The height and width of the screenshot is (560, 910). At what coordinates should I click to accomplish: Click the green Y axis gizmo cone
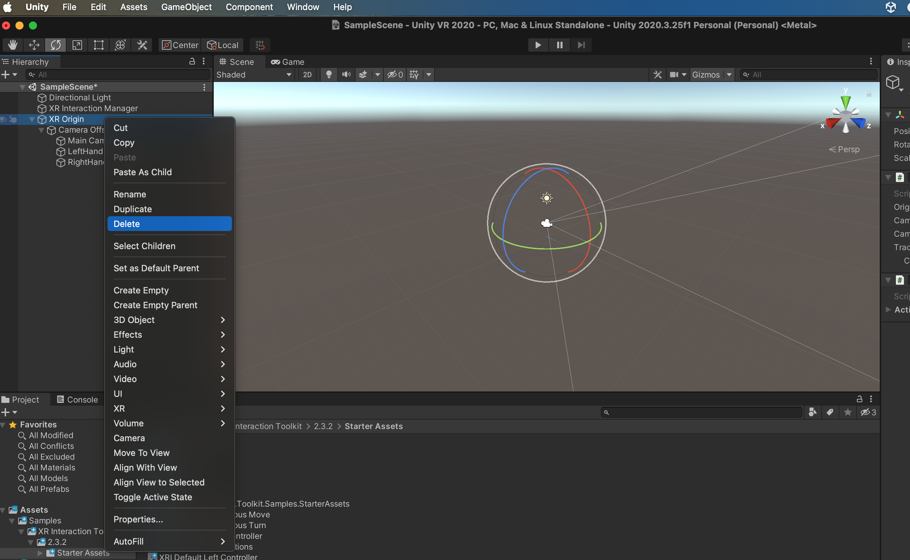coord(845,101)
